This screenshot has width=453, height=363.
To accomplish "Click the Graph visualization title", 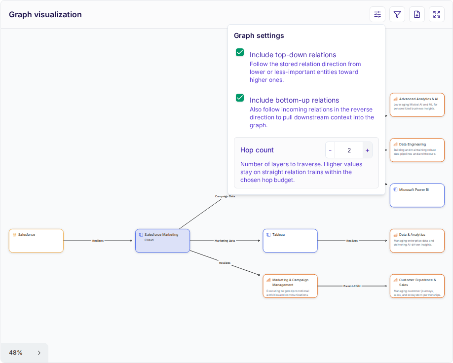I will pos(45,14).
